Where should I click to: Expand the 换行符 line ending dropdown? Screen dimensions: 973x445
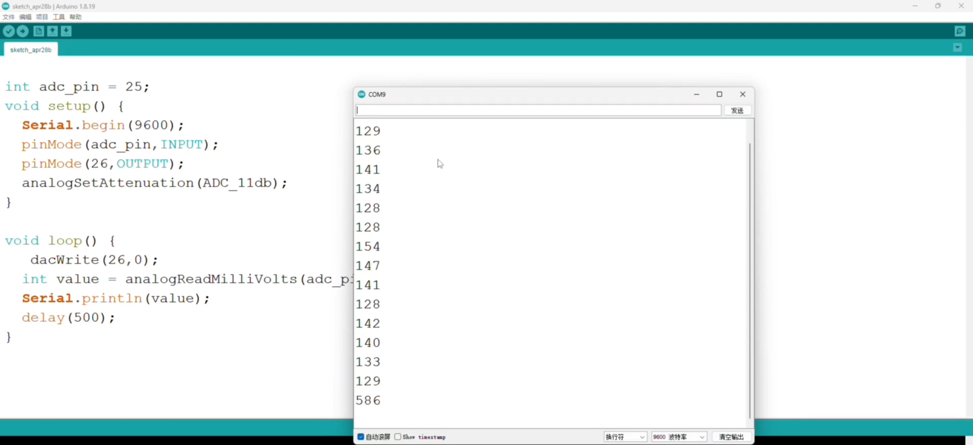coord(625,437)
